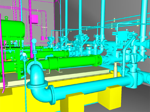
Task: Select the yellow support block at the bottom right
Action: coord(110,97)
